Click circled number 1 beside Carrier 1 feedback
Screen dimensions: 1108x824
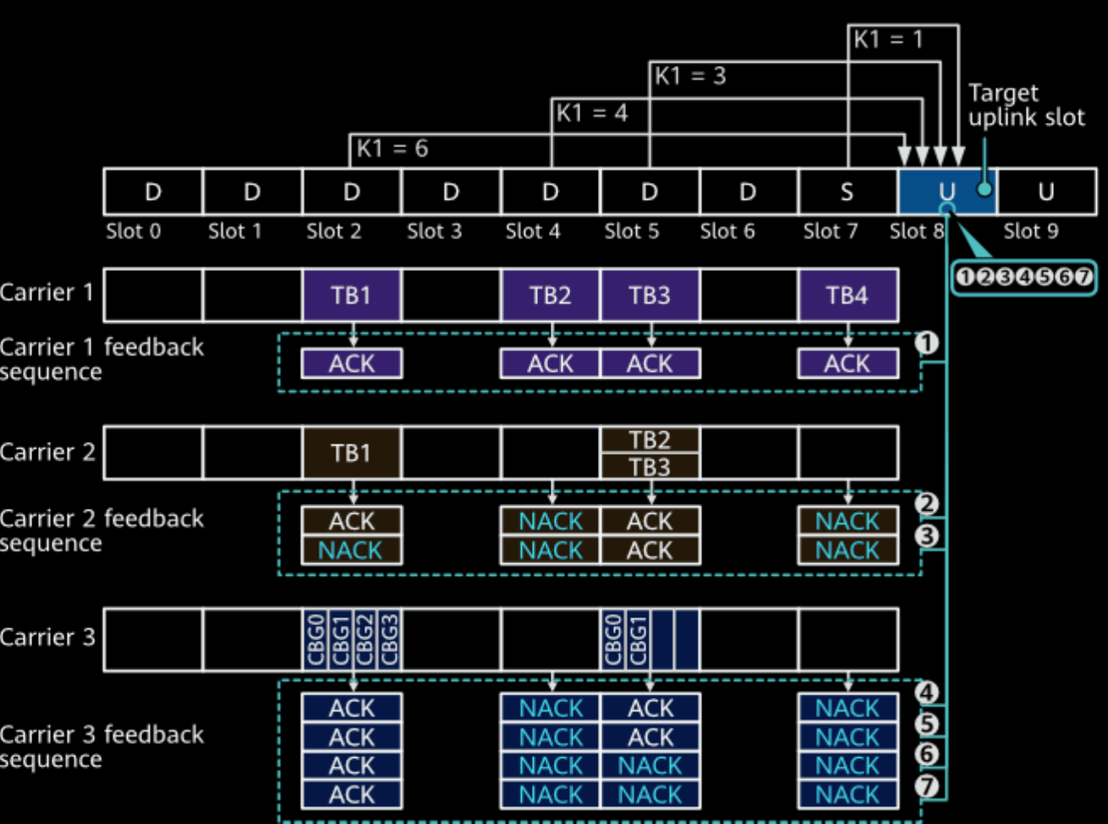coord(928,343)
